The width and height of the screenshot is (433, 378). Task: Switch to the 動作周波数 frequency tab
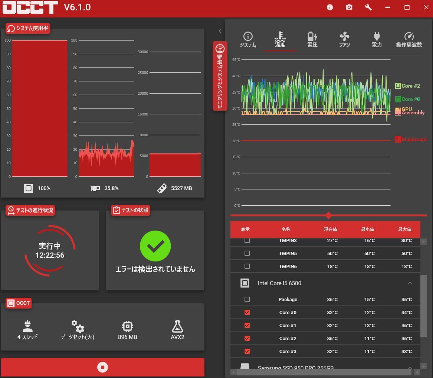pos(409,40)
